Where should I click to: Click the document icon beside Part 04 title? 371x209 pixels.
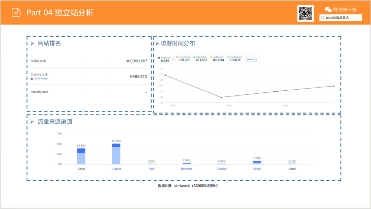tap(16, 12)
